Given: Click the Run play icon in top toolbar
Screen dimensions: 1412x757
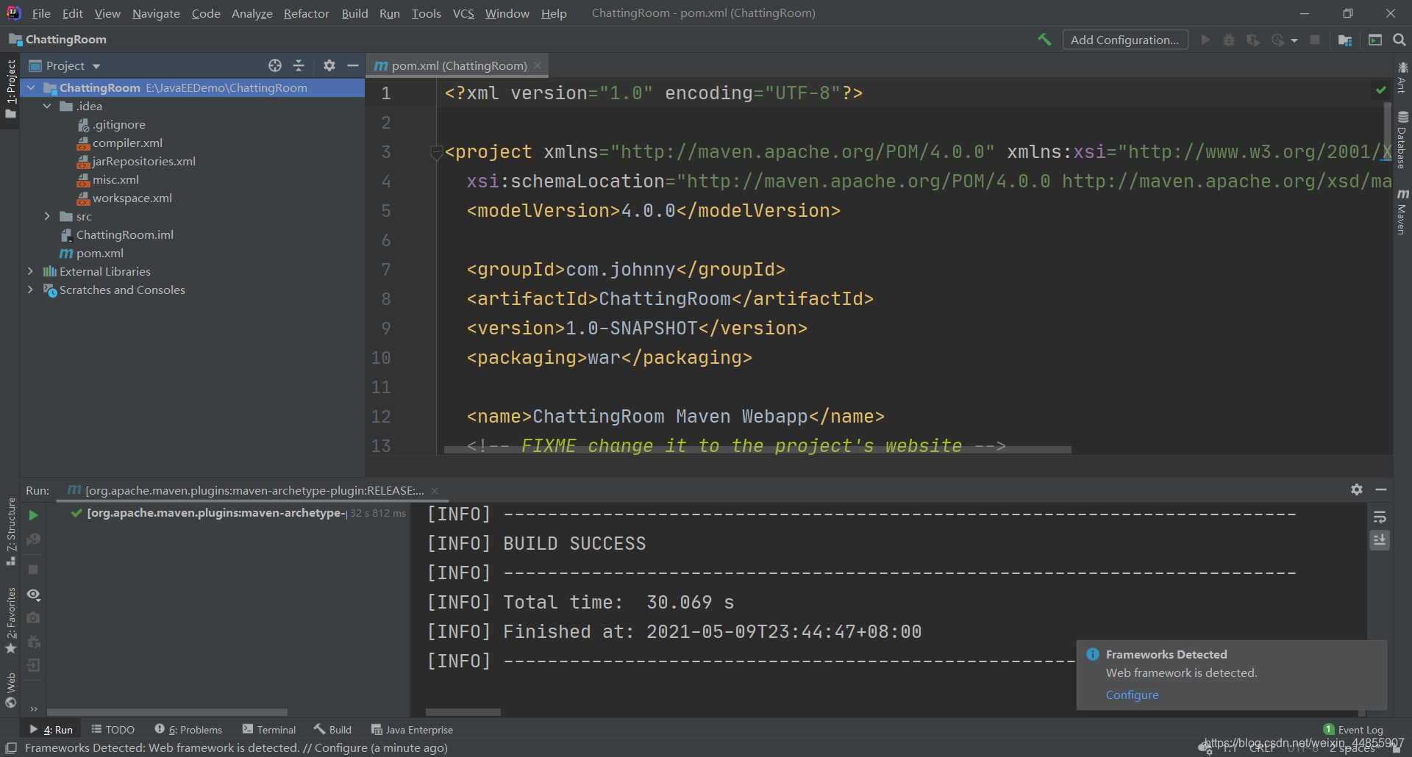Looking at the screenshot, I should 1205,40.
